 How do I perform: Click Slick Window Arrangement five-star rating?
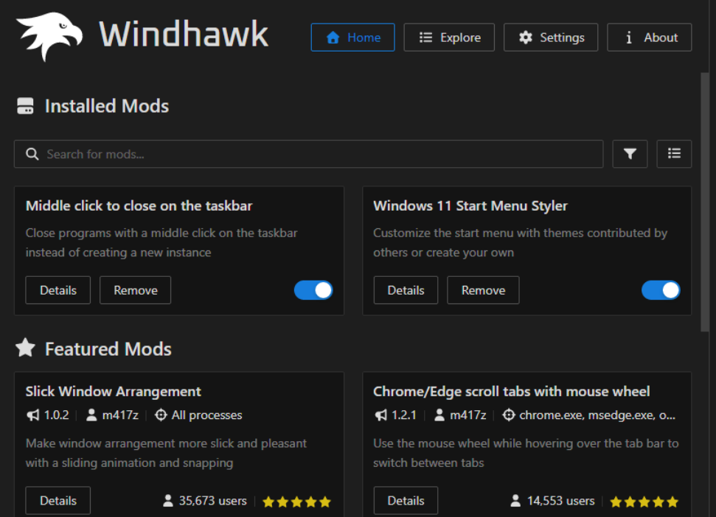click(296, 502)
